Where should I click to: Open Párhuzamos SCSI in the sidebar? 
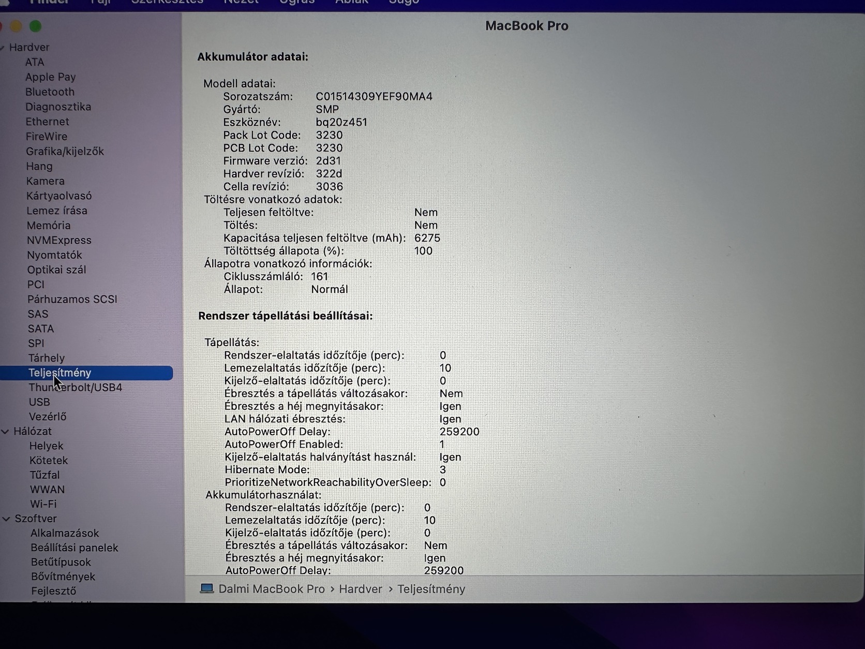point(72,299)
